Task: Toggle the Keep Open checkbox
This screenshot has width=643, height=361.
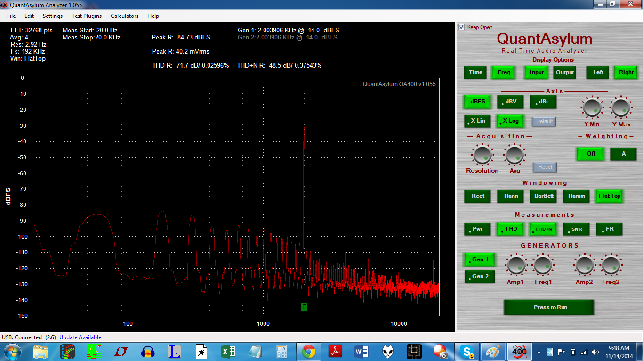Action: [x=461, y=27]
